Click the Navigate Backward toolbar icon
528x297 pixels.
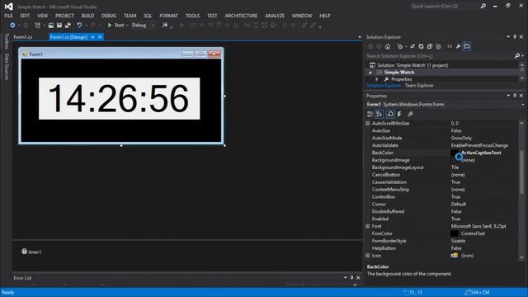[12, 26]
